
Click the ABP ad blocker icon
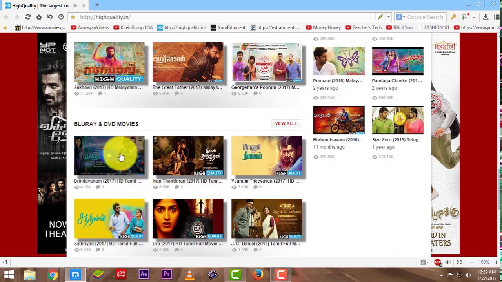[438, 262]
